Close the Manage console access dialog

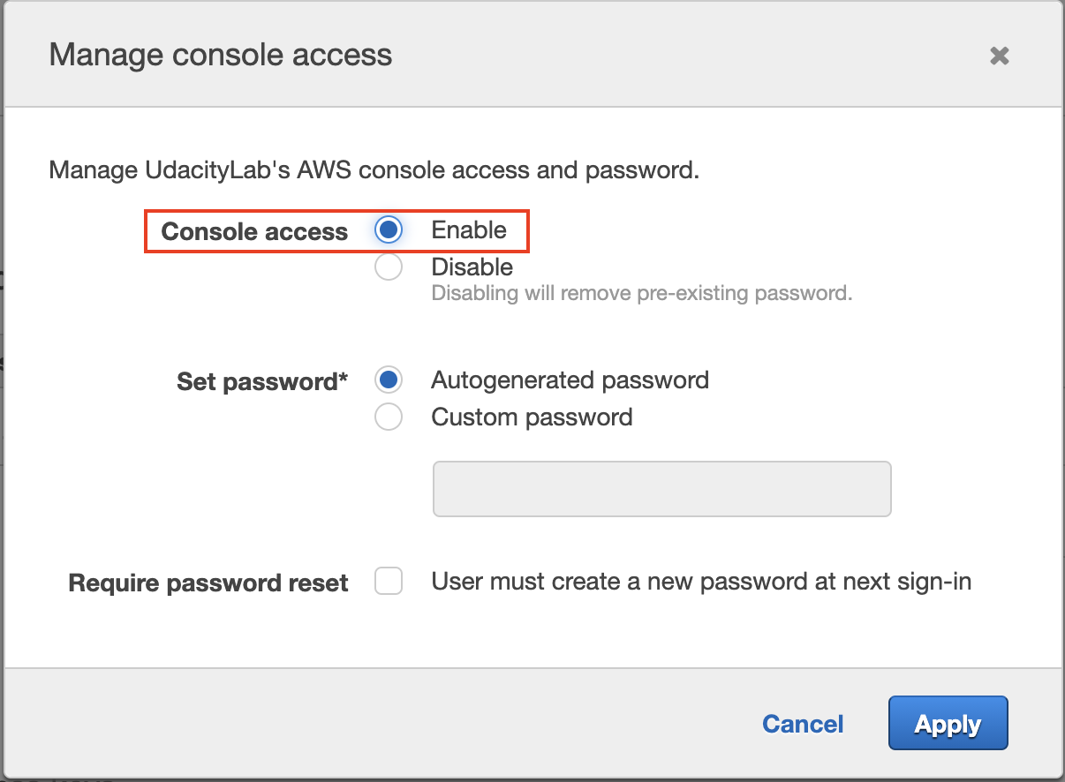point(999,56)
